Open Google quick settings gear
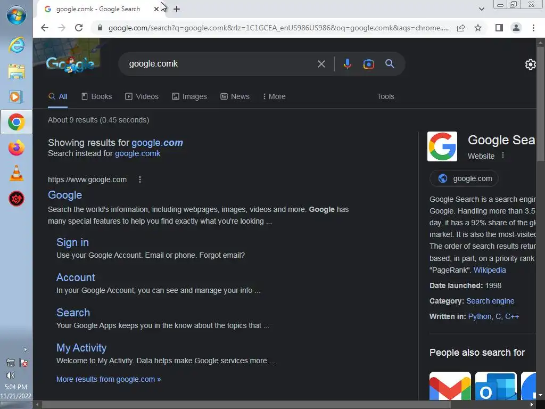The height and width of the screenshot is (409, 545). pyautogui.click(x=530, y=64)
